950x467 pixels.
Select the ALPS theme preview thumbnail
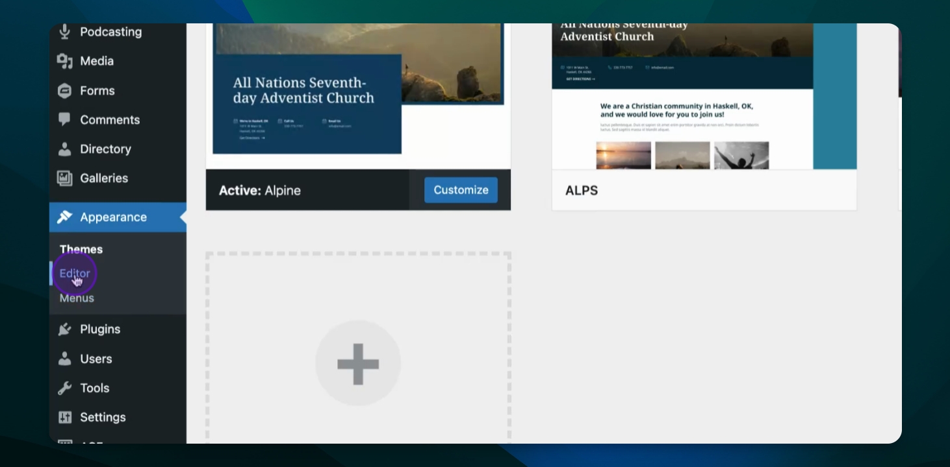click(704, 97)
